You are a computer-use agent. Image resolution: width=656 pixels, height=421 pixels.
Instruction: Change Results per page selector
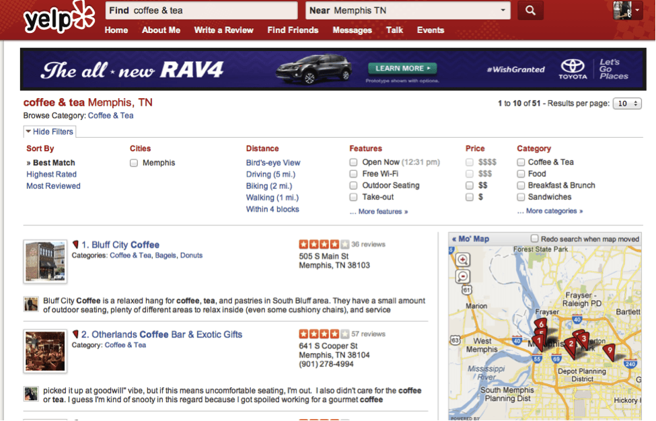coord(626,104)
